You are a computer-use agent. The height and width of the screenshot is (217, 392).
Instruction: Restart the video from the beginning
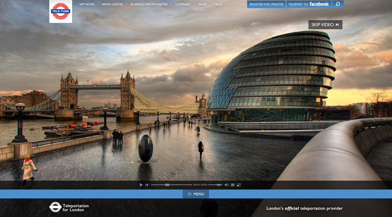pyautogui.click(x=147, y=185)
